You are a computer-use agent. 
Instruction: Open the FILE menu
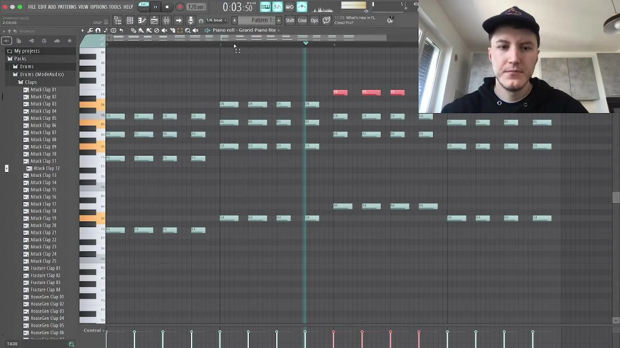pos(32,7)
